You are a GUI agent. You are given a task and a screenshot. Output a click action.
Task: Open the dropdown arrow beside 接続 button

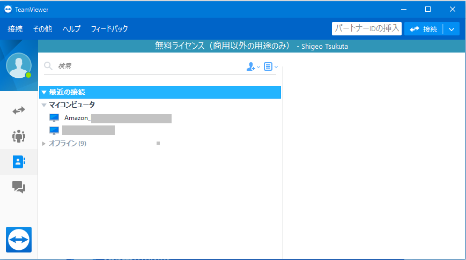[452, 29]
